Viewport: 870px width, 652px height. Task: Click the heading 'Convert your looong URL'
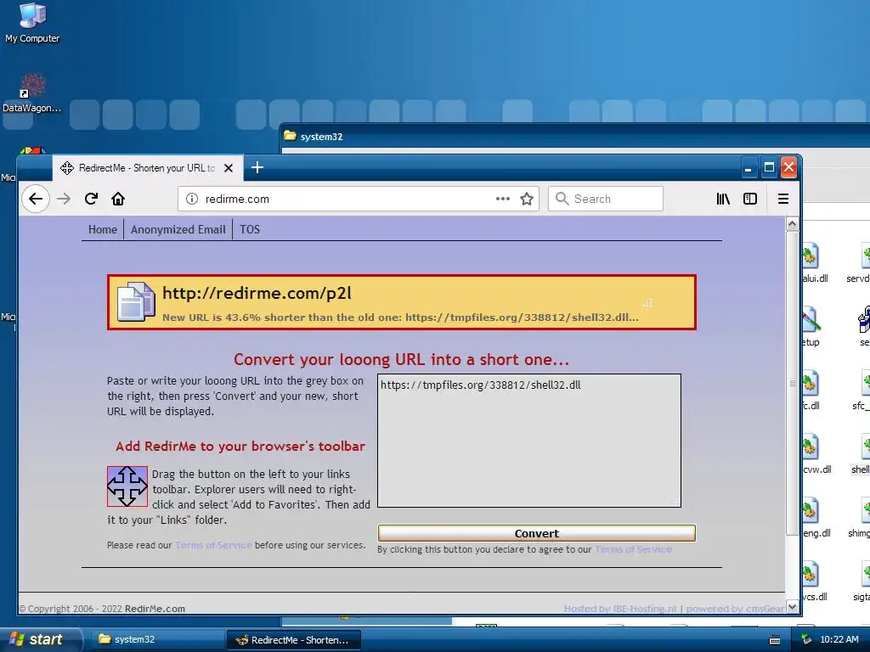tap(401, 359)
